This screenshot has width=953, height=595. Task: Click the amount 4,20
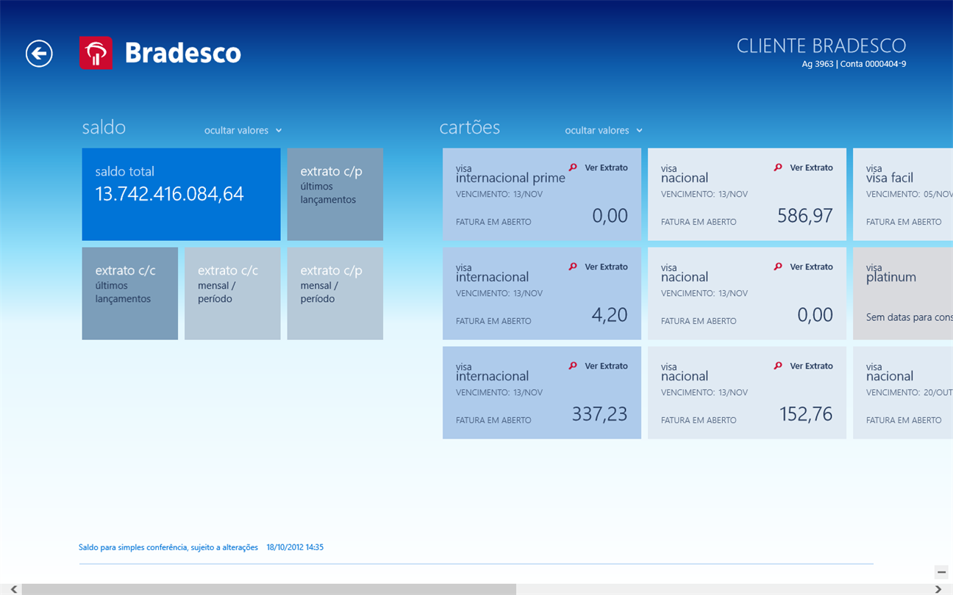click(x=610, y=314)
